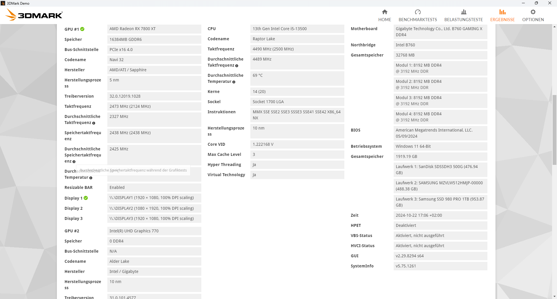Open the BENCHMARKTESTS tab

(418, 15)
